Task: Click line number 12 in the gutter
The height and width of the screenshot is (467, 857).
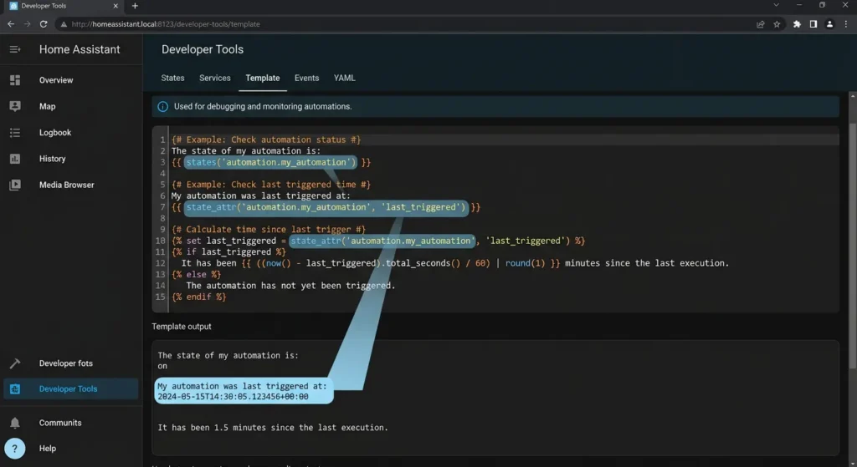Action: 160,263
